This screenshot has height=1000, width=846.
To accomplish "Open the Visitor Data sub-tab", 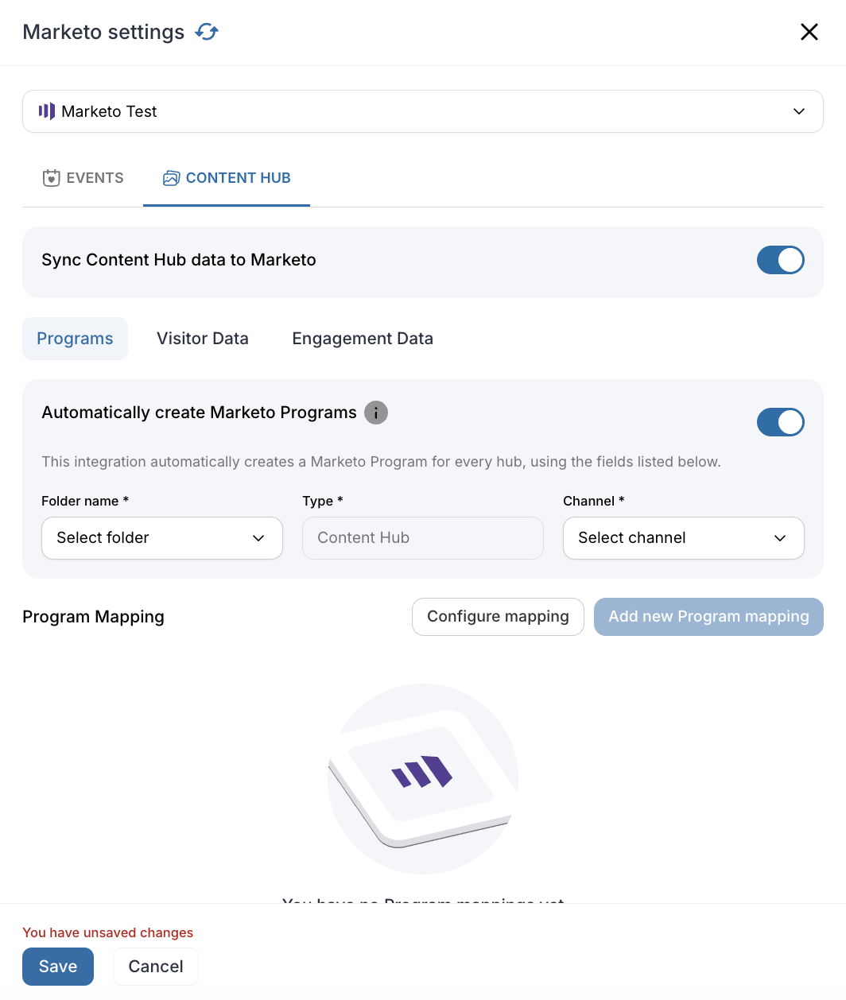I will click(203, 339).
